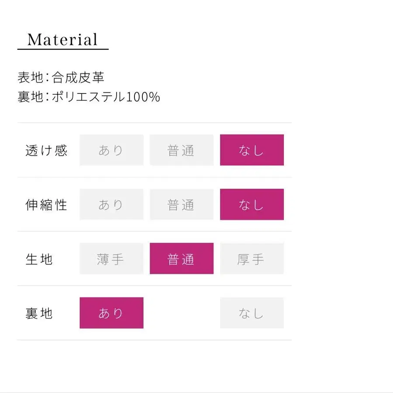Click the highlighted なし for 透け感
Viewport: 393px width, 393px height.
(x=252, y=150)
